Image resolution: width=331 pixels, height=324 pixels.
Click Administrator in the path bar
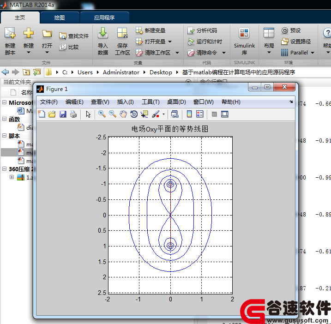click(121, 72)
